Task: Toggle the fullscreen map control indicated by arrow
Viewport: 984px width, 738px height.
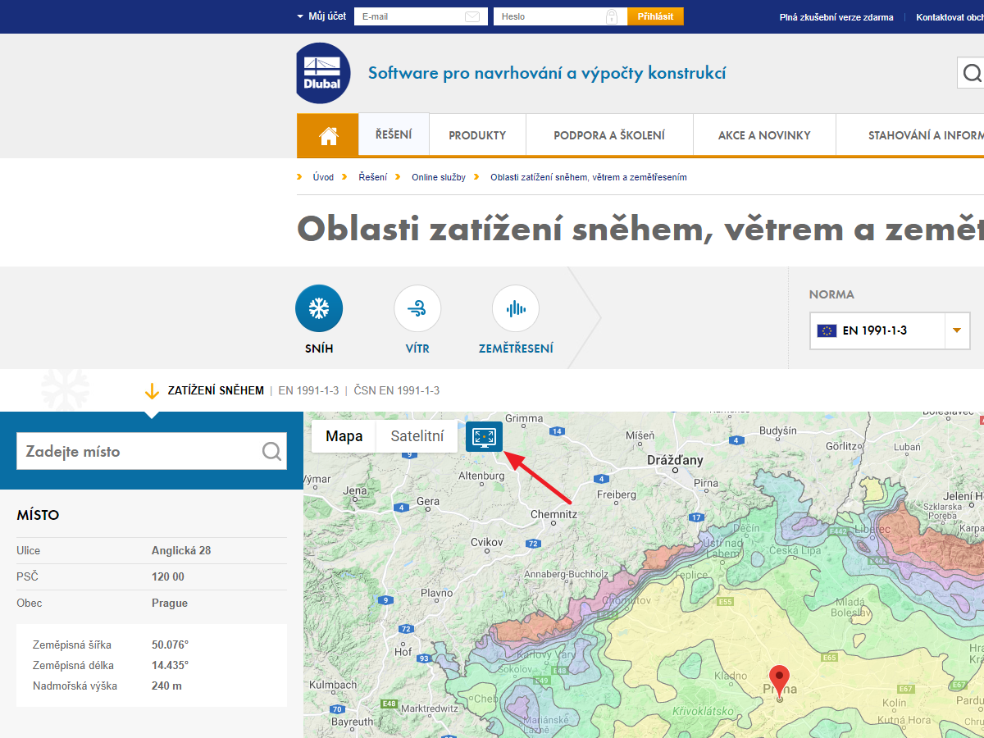Action: point(484,436)
